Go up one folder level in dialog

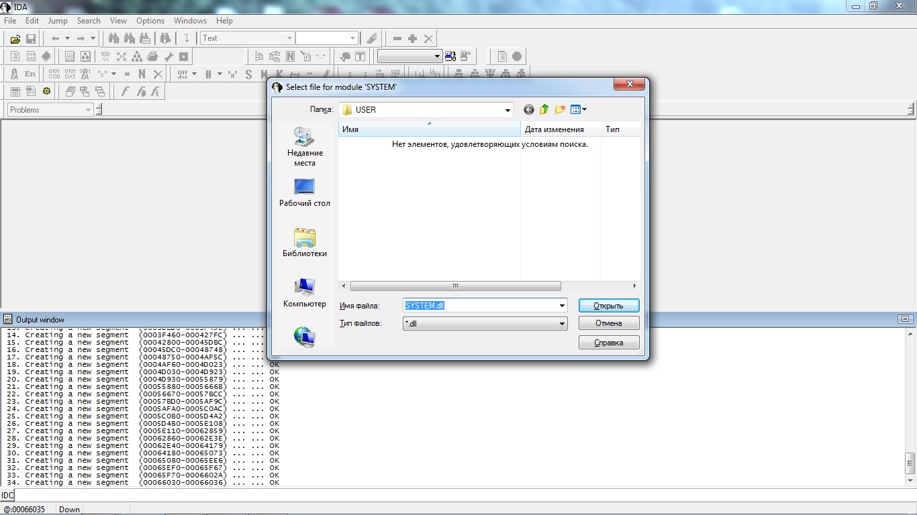[544, 109]
